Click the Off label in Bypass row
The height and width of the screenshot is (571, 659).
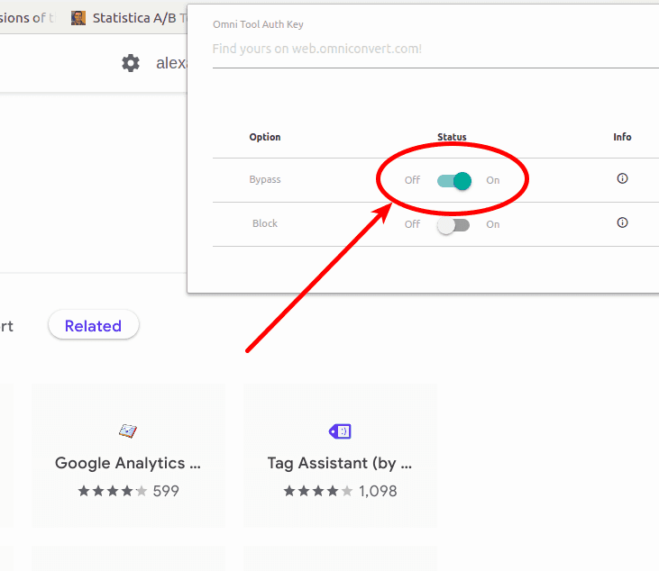(x=412, y=180)
